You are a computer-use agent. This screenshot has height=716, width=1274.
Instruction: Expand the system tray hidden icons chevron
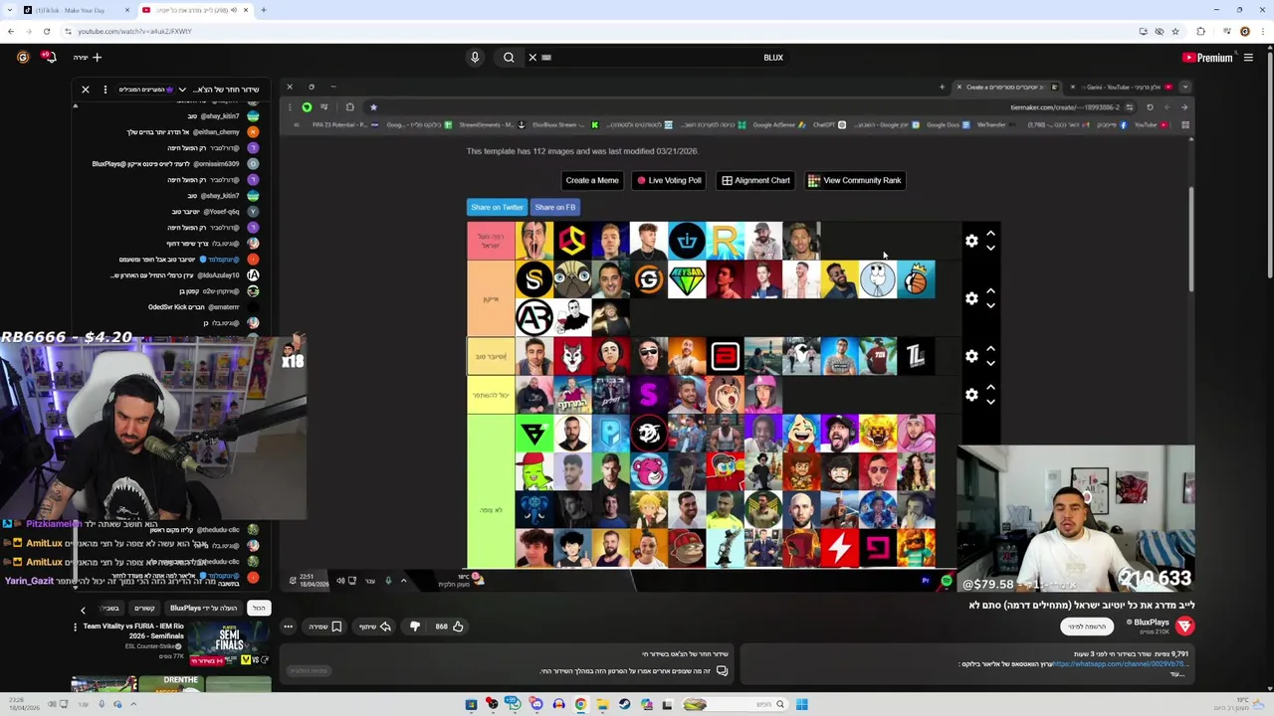click(x=133, y=704)
